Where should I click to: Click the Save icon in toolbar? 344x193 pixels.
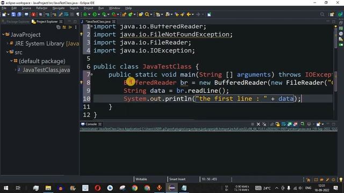[x=13, y=14]
